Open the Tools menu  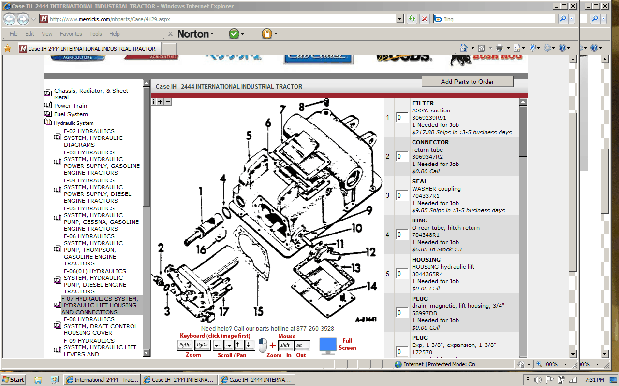pyautogui.click(x=96, y=34)
